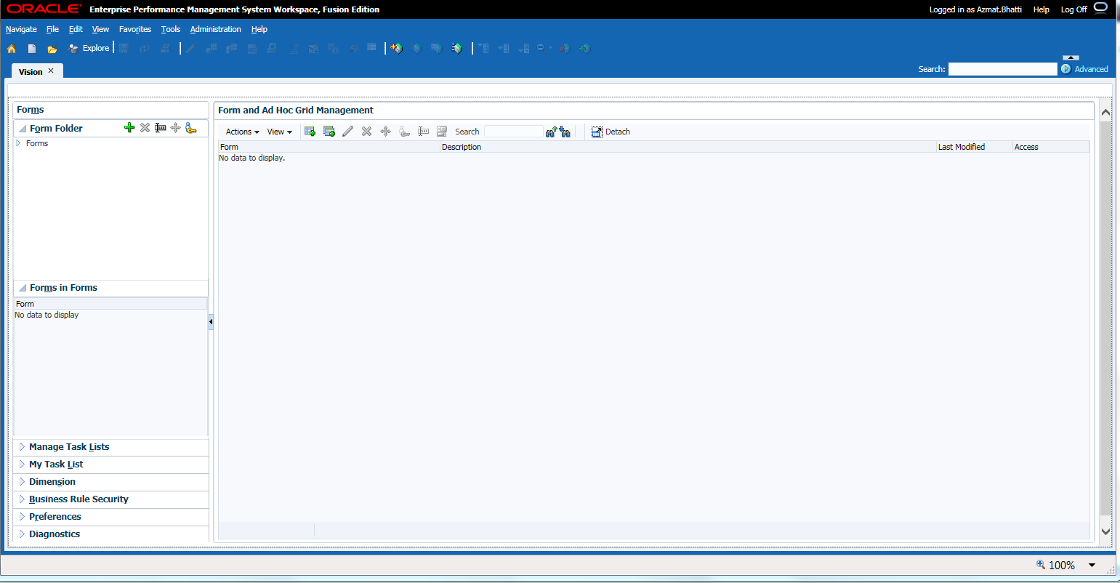Click the Log Off link

[1073, 9]
